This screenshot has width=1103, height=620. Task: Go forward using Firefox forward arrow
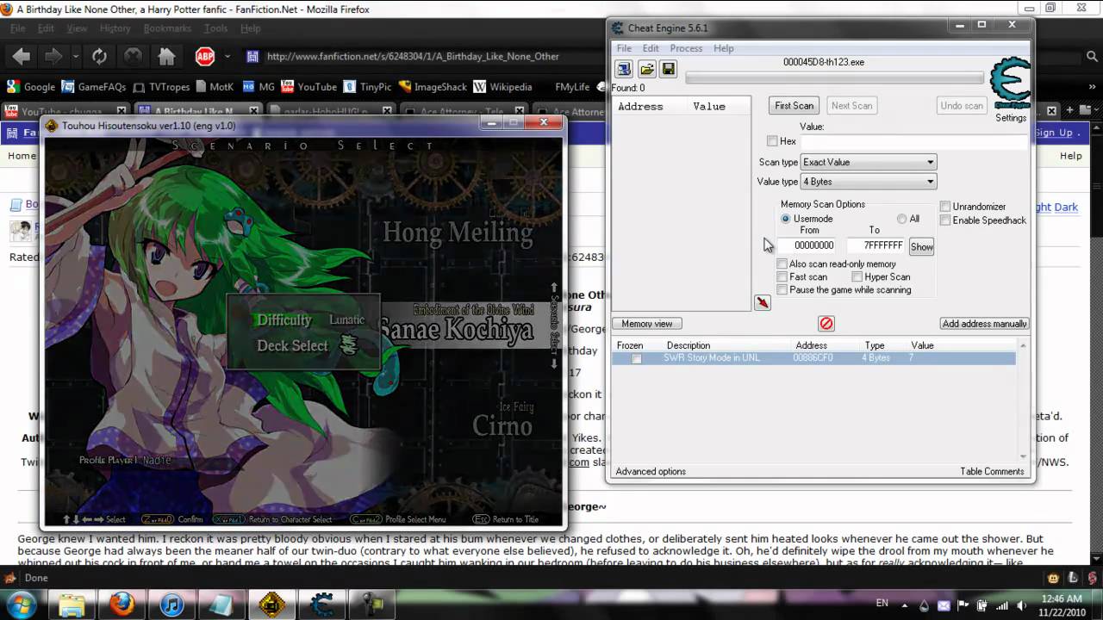pos(53,57)
